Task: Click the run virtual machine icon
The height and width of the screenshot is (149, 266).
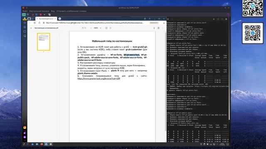Action: point(33,15)
